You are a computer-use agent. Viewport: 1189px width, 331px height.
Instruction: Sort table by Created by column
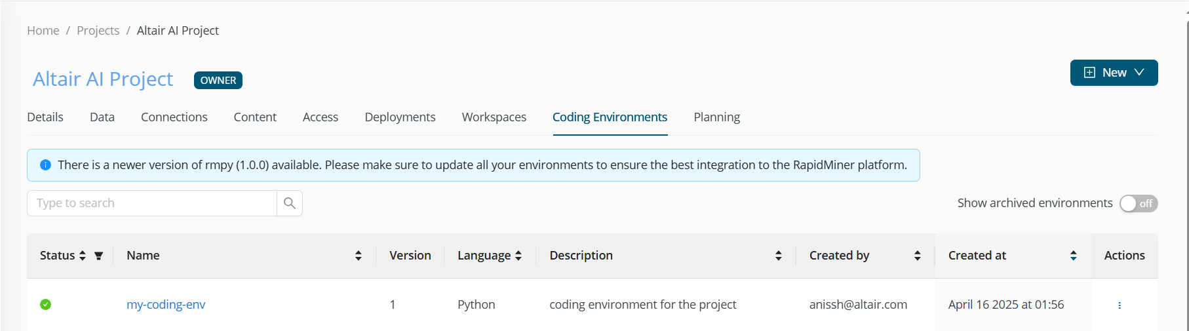pyautogui.click(x=918, y=256)
